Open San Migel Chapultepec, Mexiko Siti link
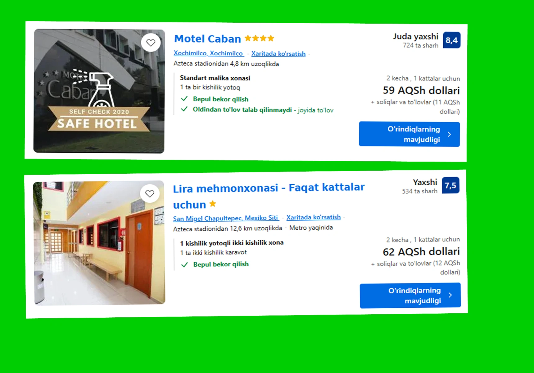 (x=226, y=218)
